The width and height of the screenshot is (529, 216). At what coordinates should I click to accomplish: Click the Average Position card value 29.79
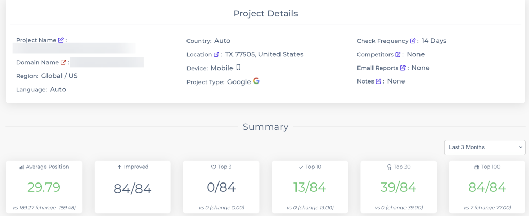(x=44, y=187)
